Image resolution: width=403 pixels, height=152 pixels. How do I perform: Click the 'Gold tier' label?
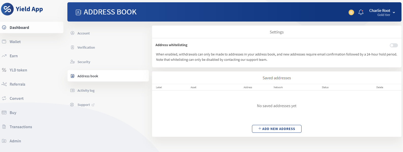tap(384, 15)
